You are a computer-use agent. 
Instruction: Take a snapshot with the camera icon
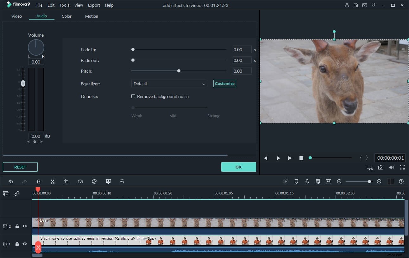(381, 167)
